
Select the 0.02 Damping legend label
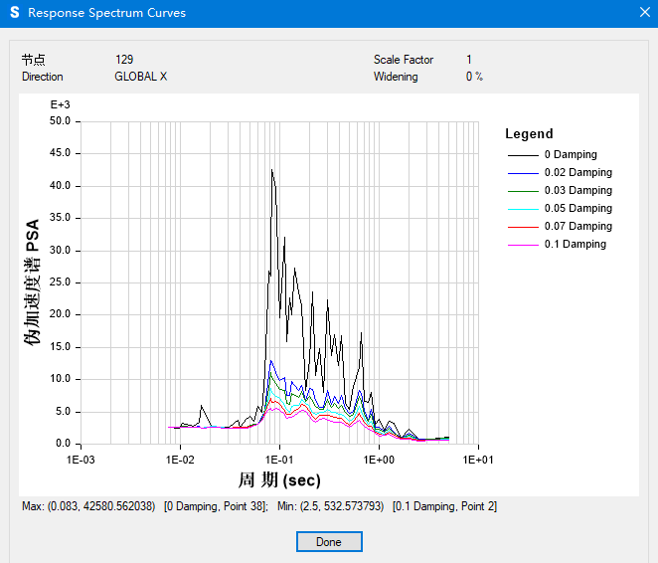point(577,172)
